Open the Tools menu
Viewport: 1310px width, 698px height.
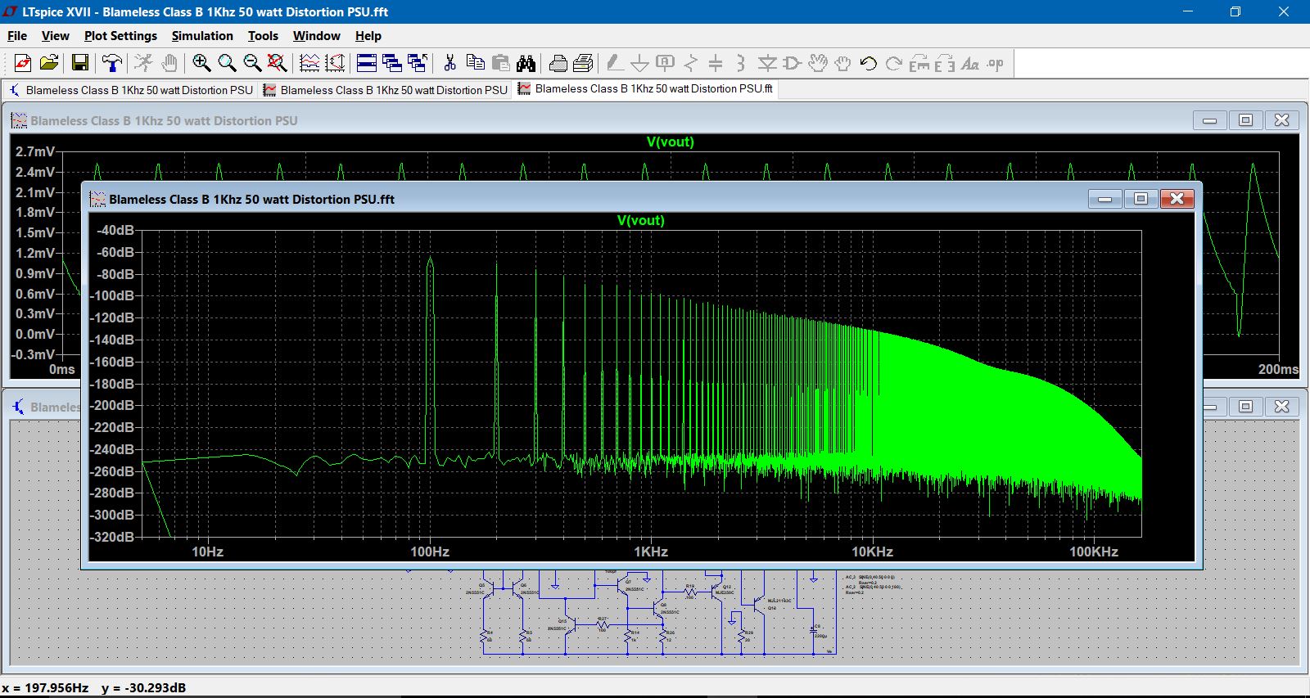pos(263,36)
